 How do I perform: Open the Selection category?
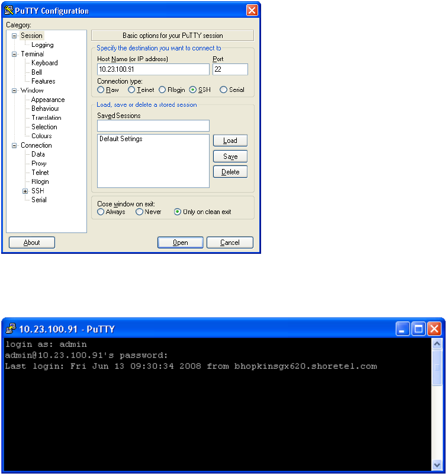(44, 127)
